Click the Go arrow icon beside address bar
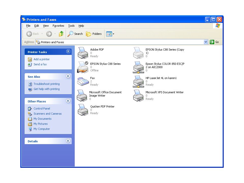The image size is (244, 183). point(212,42)
